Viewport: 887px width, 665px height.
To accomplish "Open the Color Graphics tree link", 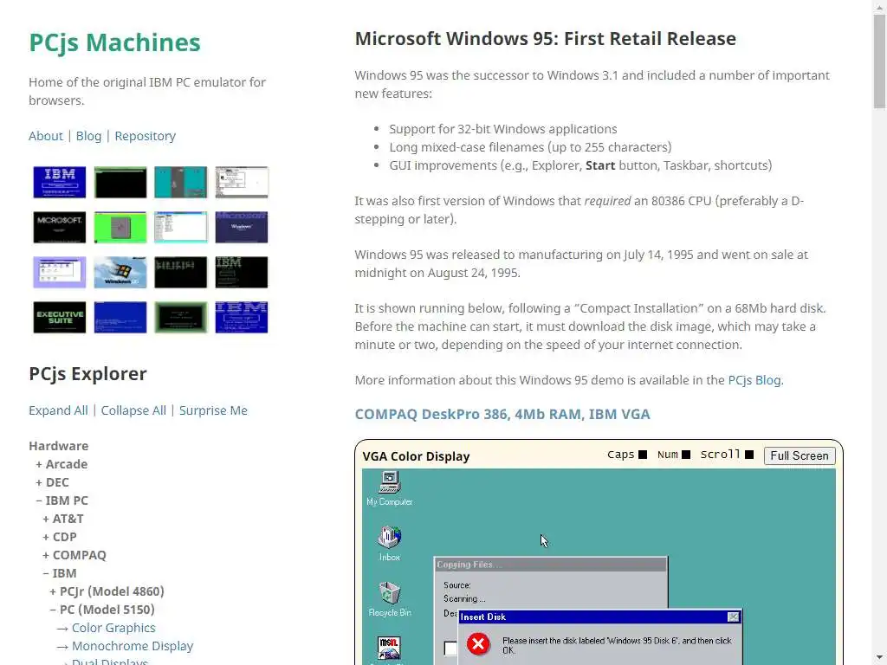I will 113,627.
